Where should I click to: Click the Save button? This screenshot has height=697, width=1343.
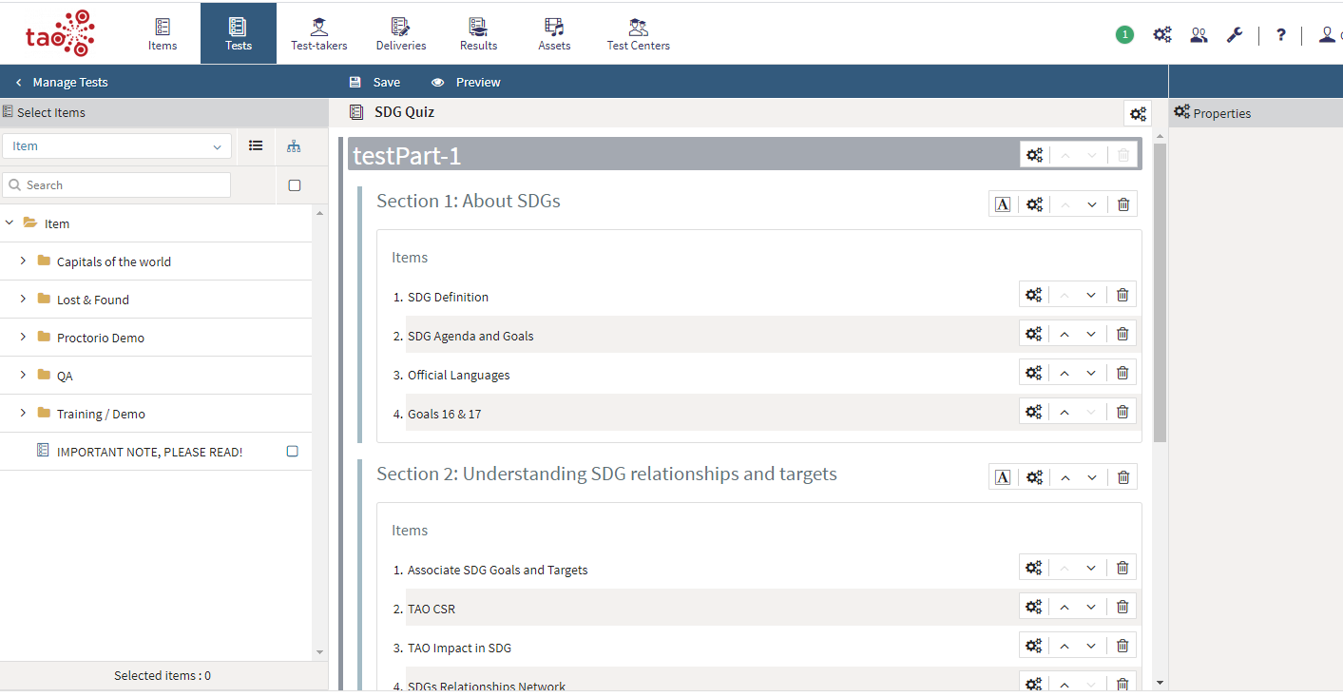374,83
